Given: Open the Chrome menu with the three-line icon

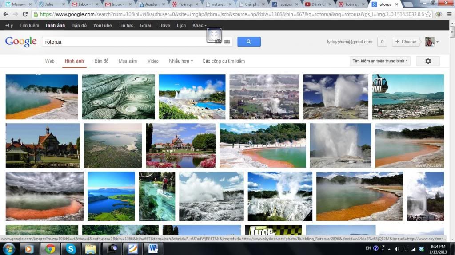Looking at the screenshot, I should pos(449,14).
